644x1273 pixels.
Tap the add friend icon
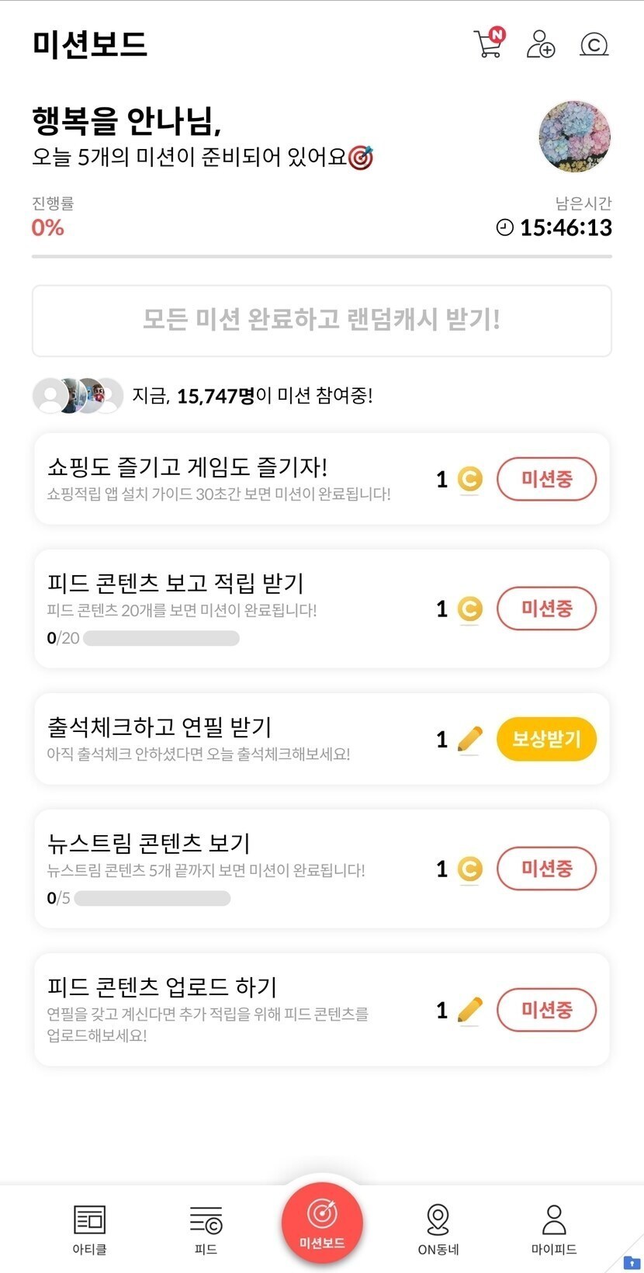point(540,44)
